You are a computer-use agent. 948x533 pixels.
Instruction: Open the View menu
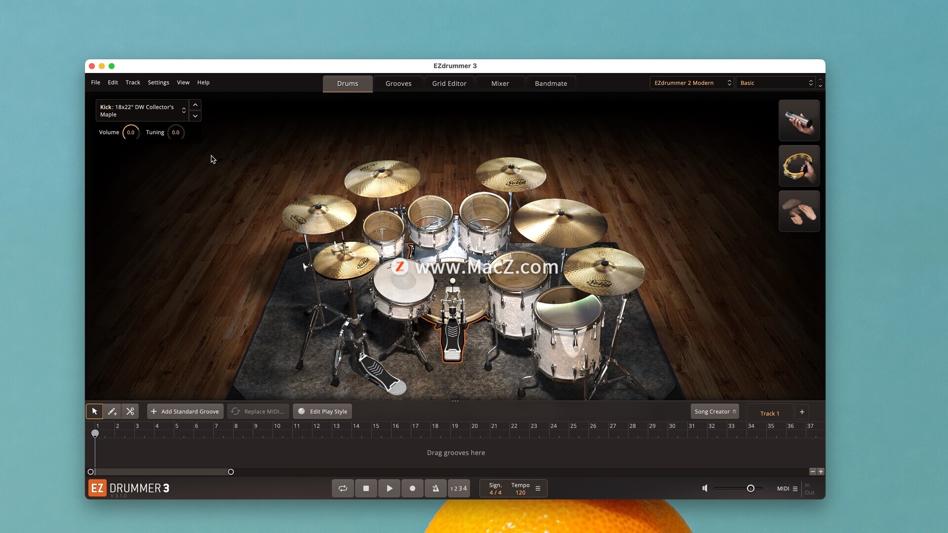(x=183, y=82)
